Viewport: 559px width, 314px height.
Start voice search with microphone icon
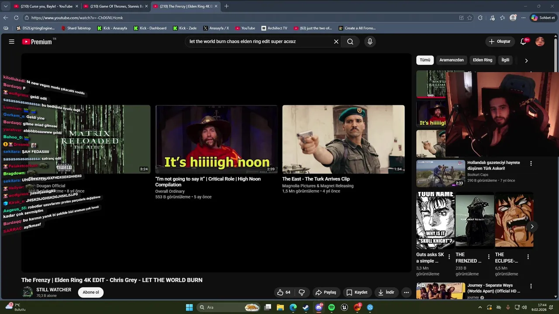pos(370,41)
